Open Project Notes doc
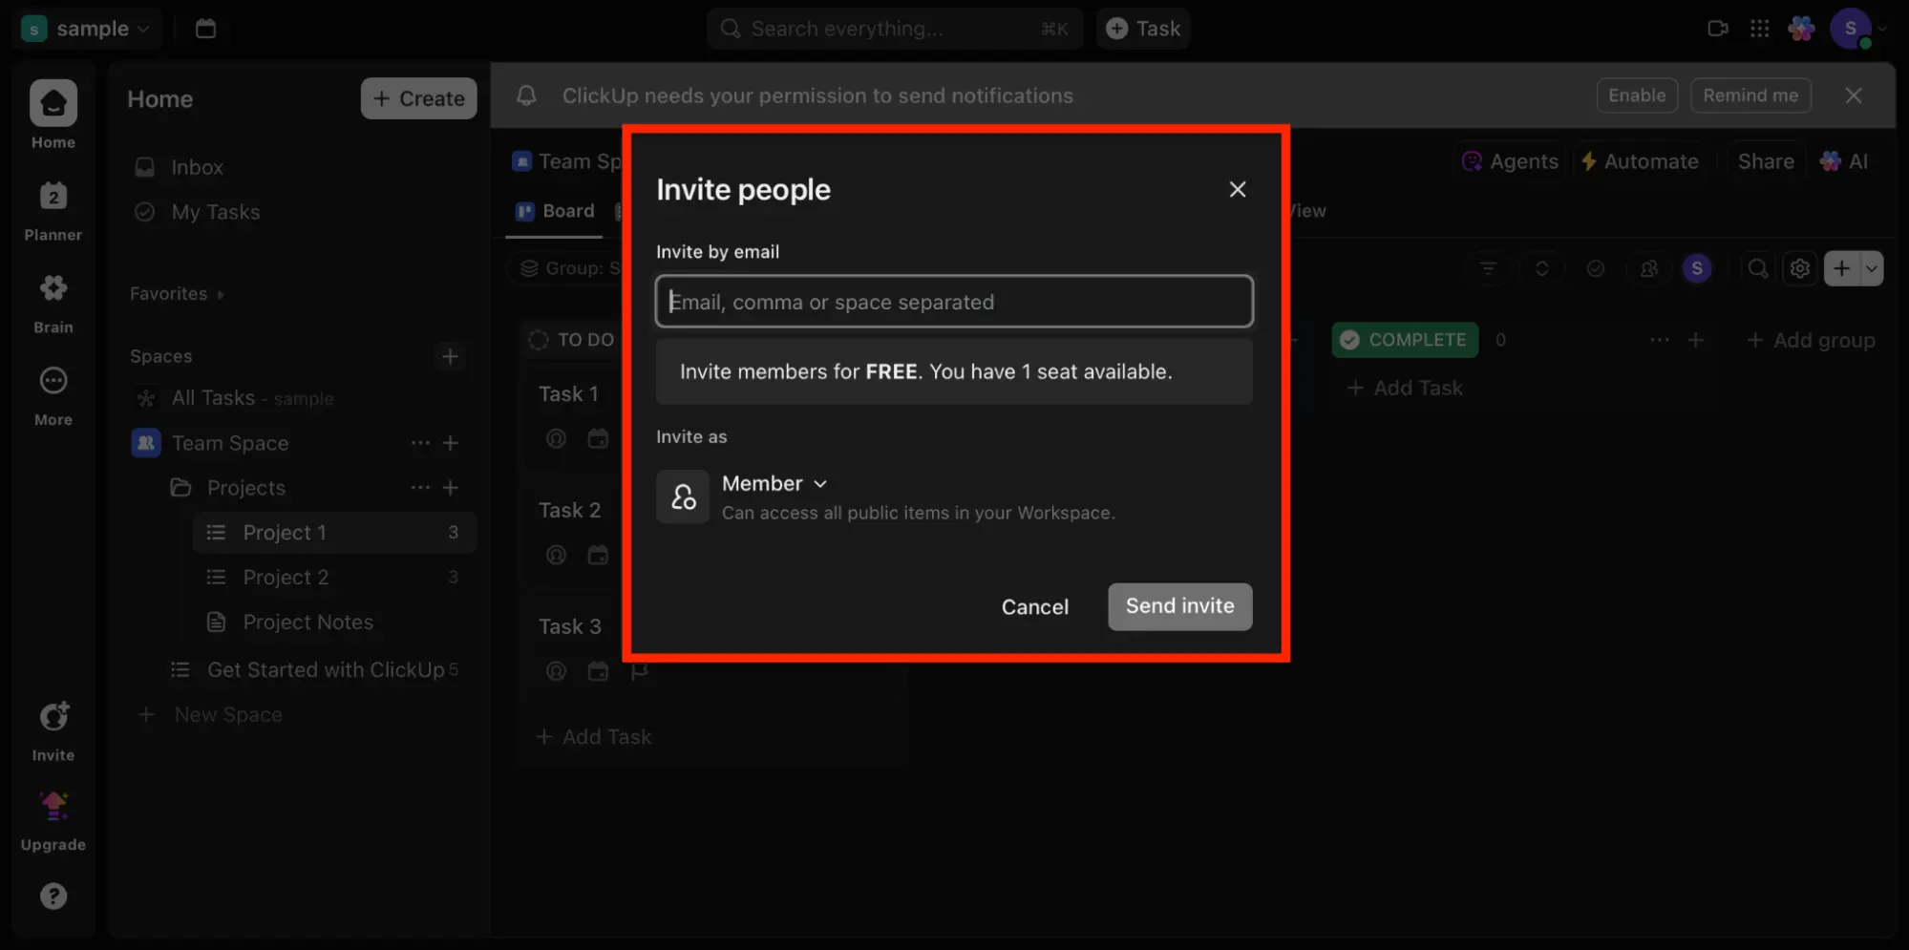Viewport: 1909px width, 950px height. click(308, 623)
